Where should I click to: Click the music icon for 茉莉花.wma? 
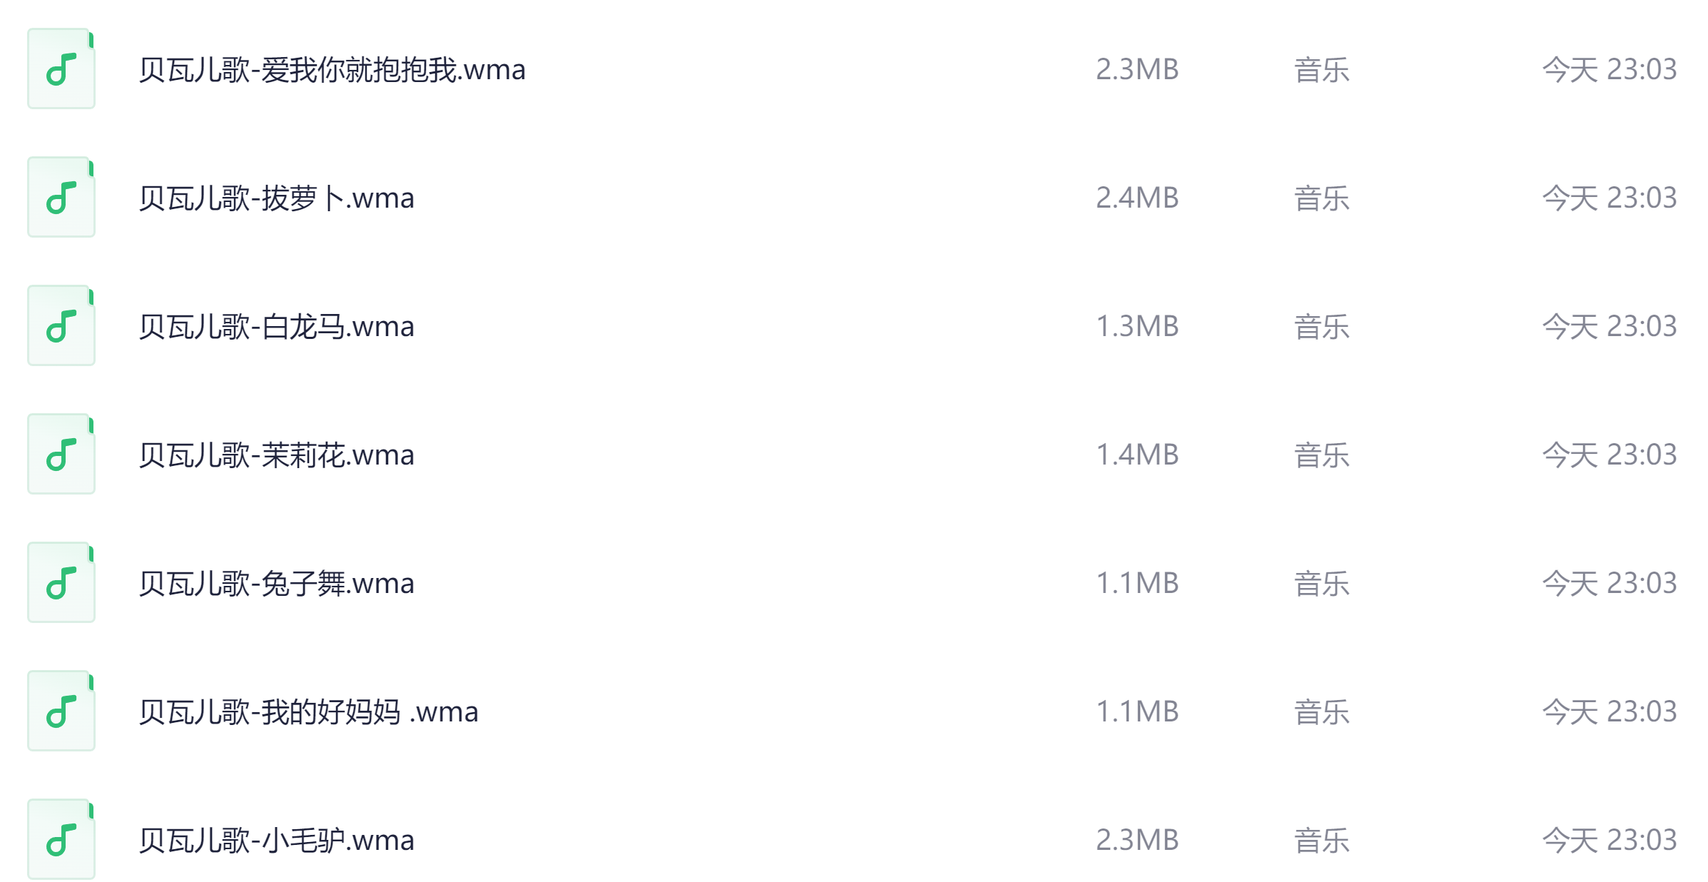click(61, 454)
